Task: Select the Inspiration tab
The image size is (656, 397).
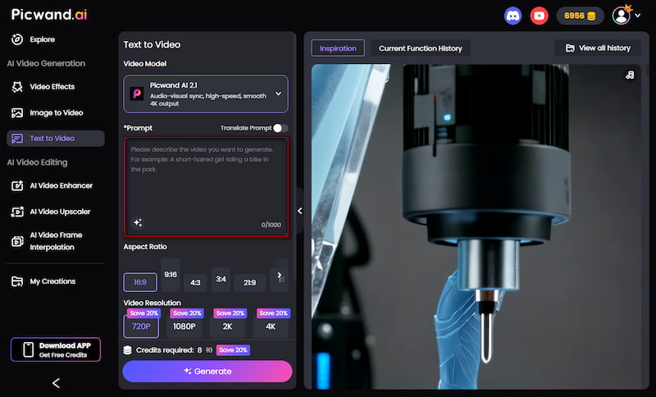Action: click(338, 48)
